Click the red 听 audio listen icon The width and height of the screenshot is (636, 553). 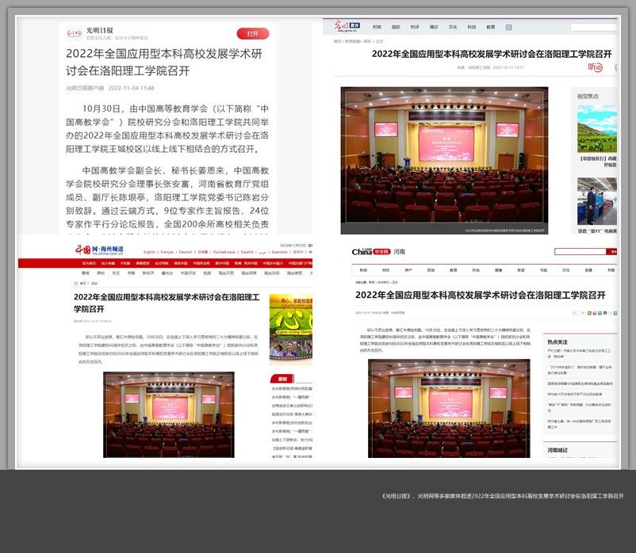595,67
